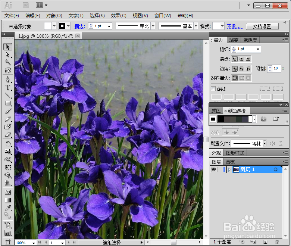Open Adobe Bridge via Br icon
Image resolution: width=291 pixels, height=246 pixels.
[26, 5]
